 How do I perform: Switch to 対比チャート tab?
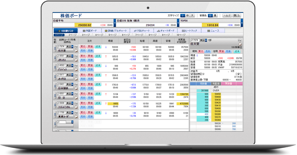point(142,31)
